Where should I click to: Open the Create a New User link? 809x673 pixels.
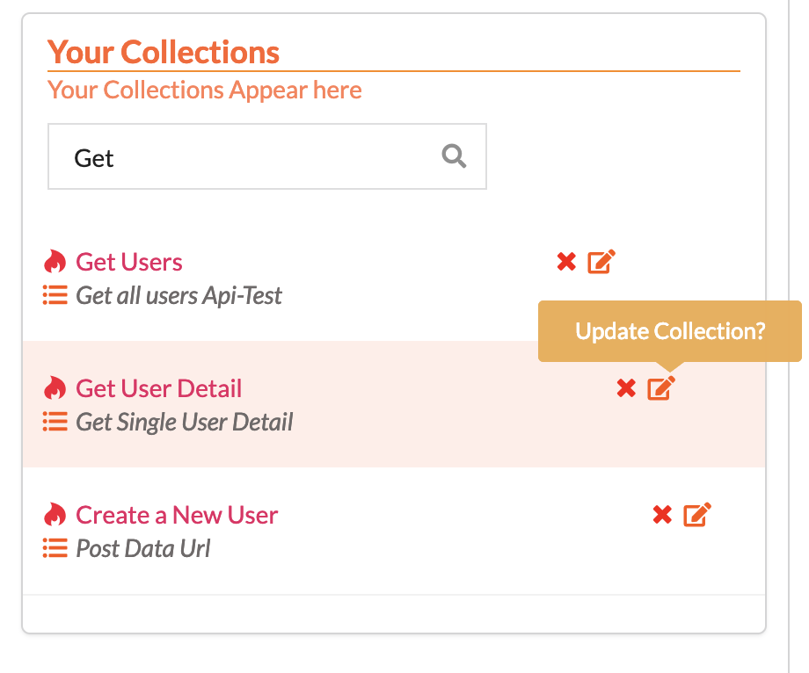coord(177,515)
